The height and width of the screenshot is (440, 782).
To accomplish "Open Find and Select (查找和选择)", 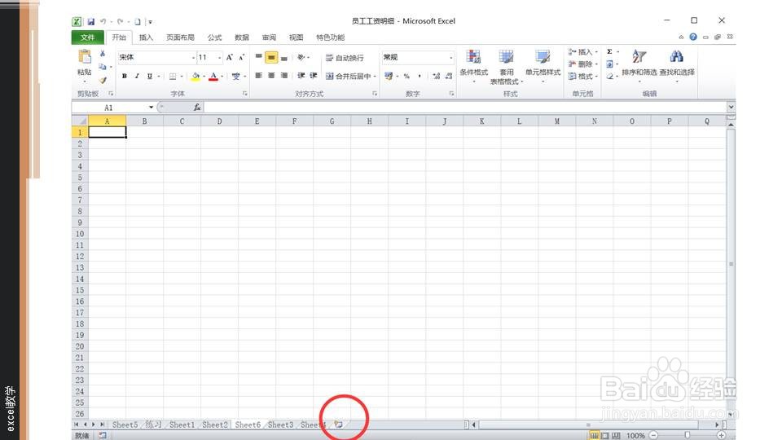I will click(676, 65).
